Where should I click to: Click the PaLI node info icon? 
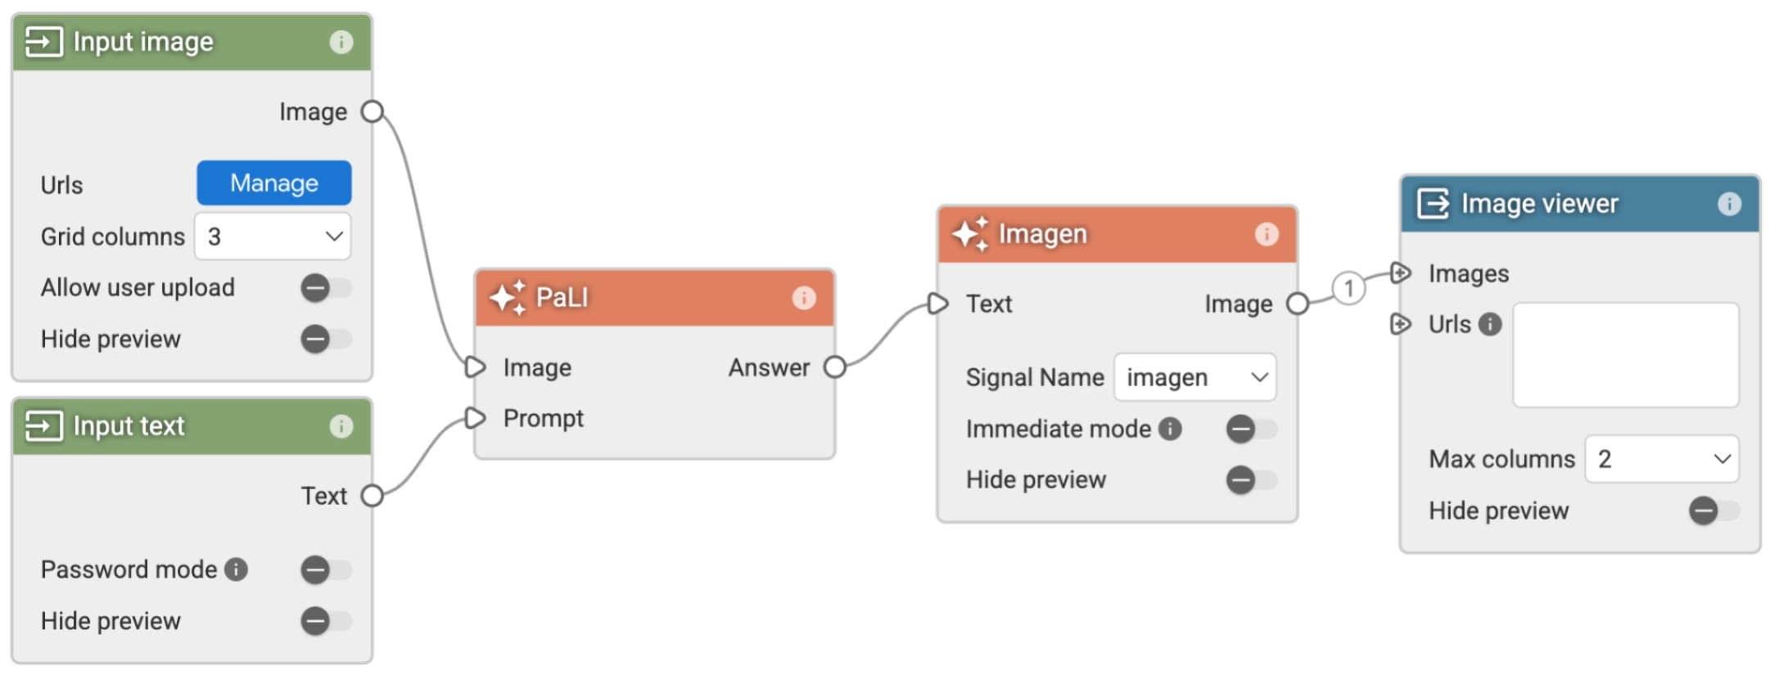pyautogui.click(x=804, y=298)
